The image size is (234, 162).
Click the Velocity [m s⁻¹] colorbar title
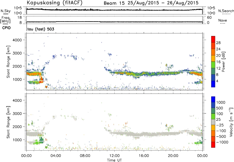click(x=231, y=122)
